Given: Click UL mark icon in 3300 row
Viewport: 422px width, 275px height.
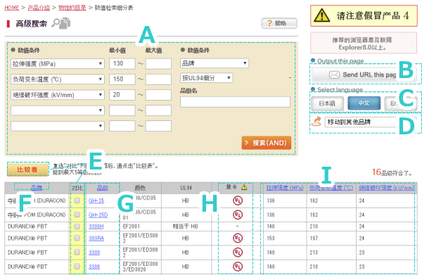Looking at the screenshot, I should click(x=238, y=252).
